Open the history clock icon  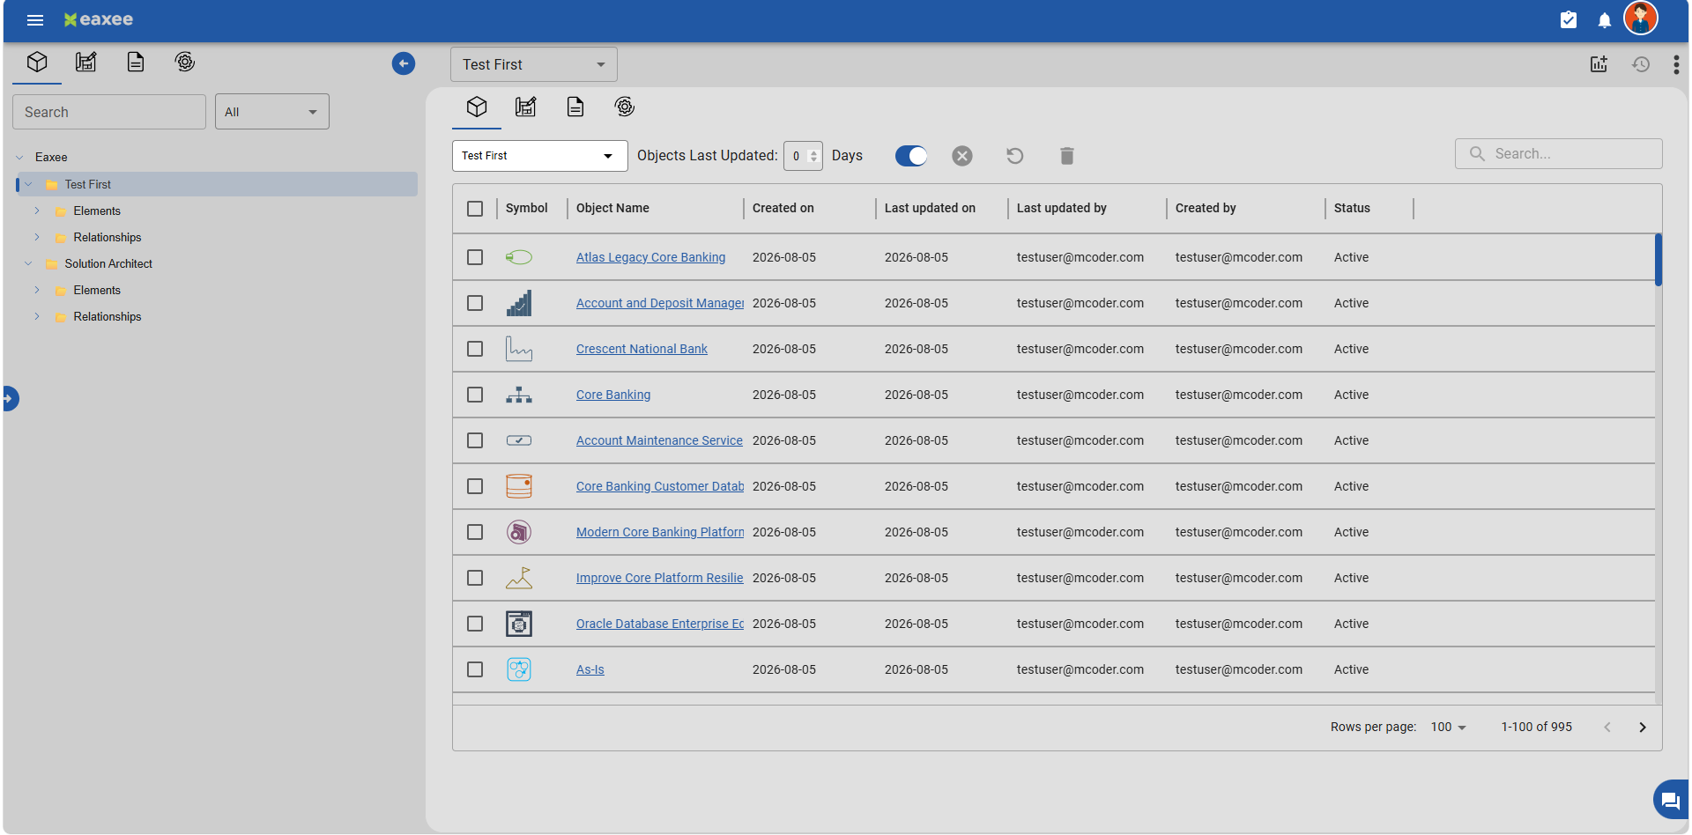pyautogui.click(x=1641, y=64)
